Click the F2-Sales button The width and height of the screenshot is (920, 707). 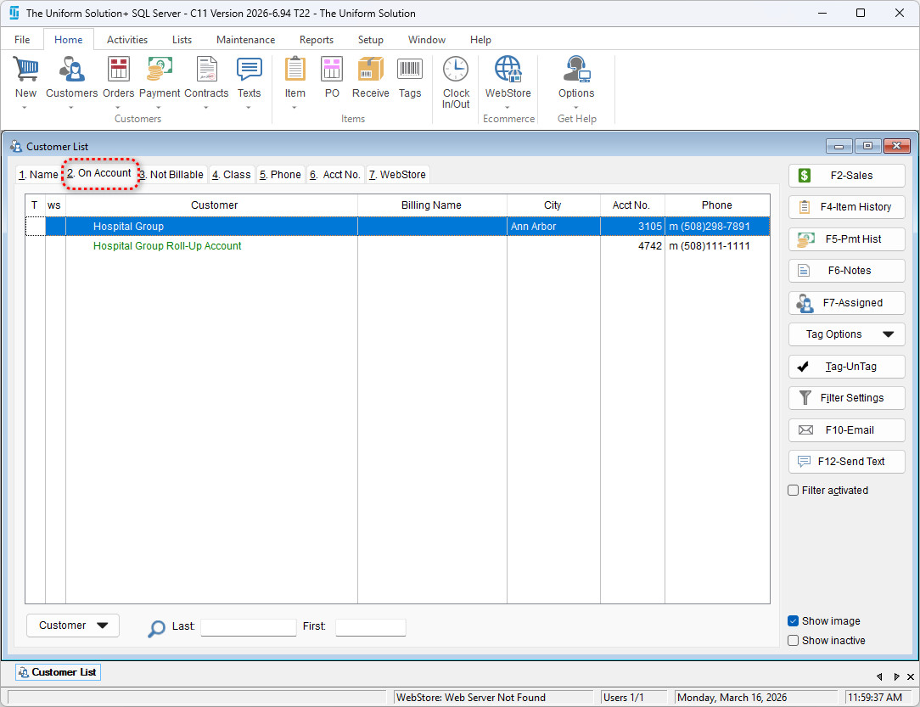point(846,176)
